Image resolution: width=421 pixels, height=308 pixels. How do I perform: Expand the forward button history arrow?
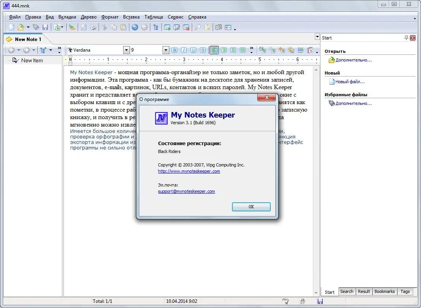click(34, 50)
